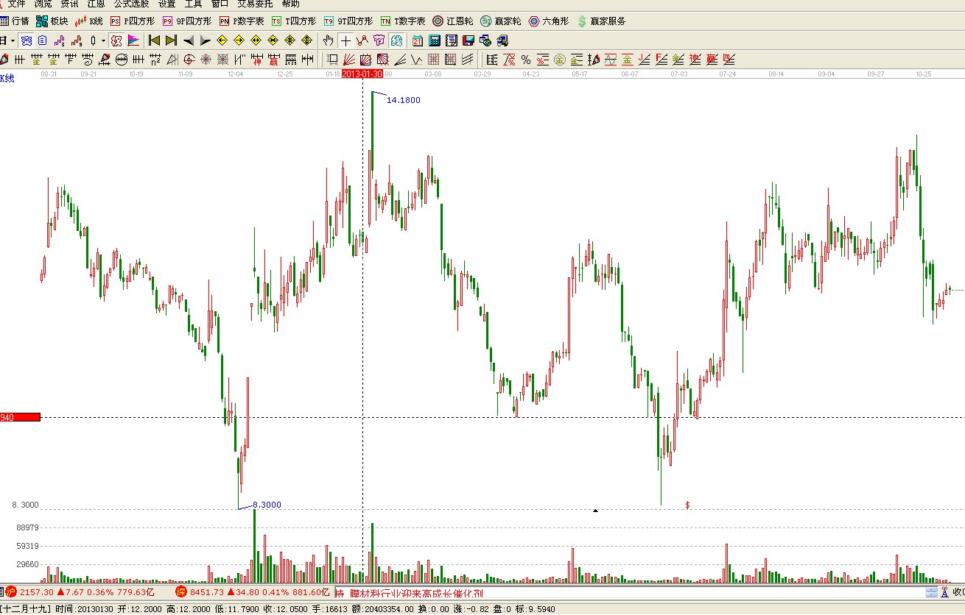Select the hand pan tool
965x615 pixels.
click(328, 40)
